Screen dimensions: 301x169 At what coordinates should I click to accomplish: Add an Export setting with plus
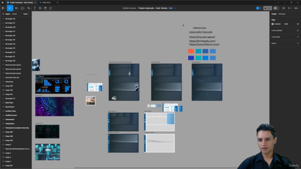click(298, 43)
